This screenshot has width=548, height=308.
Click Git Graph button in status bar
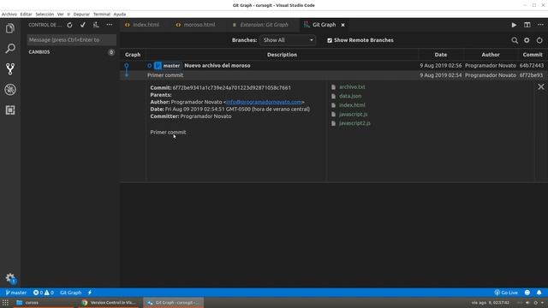pyautogui.click(x=70, y=293)
